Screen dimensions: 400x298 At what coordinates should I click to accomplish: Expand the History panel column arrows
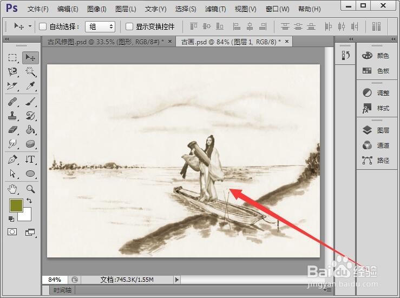click(351, 39)
